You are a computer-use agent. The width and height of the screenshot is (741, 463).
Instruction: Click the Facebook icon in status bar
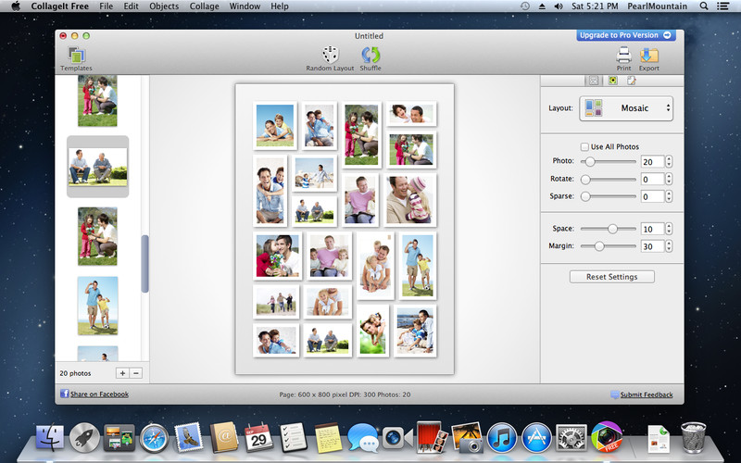[x=64, y=394]
